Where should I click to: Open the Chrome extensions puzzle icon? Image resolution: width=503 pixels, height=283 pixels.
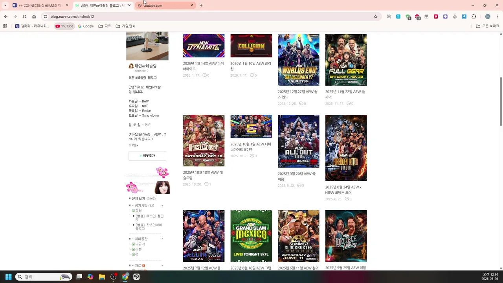pyautogui.click(x=474, y=17)
